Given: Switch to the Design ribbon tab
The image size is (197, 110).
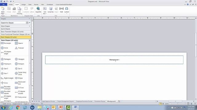Looking at the screenshot, I should (23, 5).
